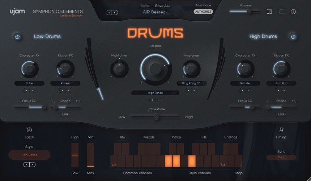The height and width of the screenshot is (181, 311).
Task: Click Save As...
Action: click(x=163, y=6)
